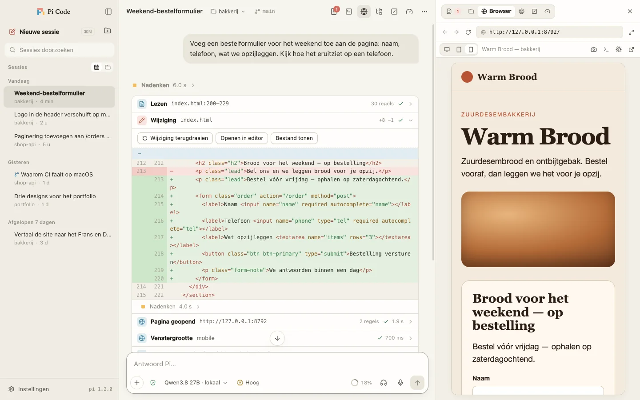Open the browser console icon
This screenshot has width=640, height=400.
pos(606,49)
